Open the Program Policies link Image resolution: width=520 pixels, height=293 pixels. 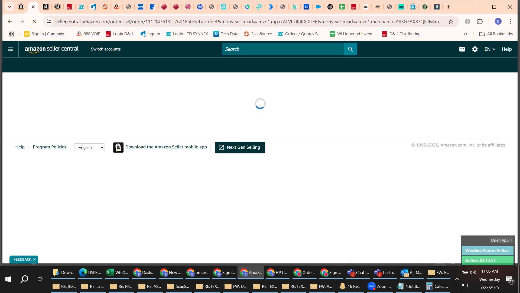point(49,147)
